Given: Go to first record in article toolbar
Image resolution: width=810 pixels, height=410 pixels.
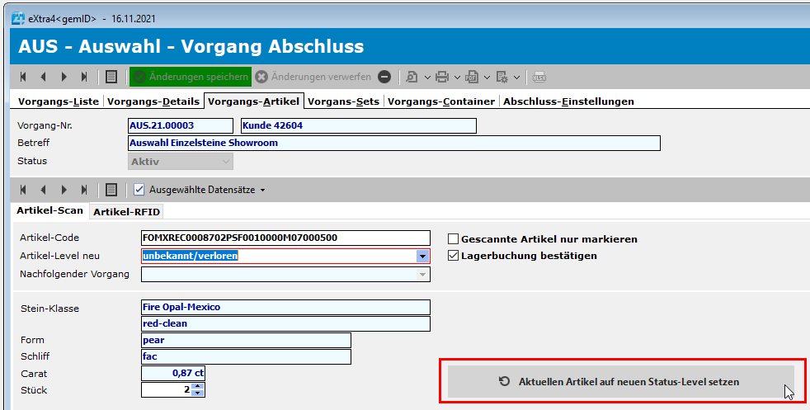Looking at the screenshot, I should click(x=23, y=190).
